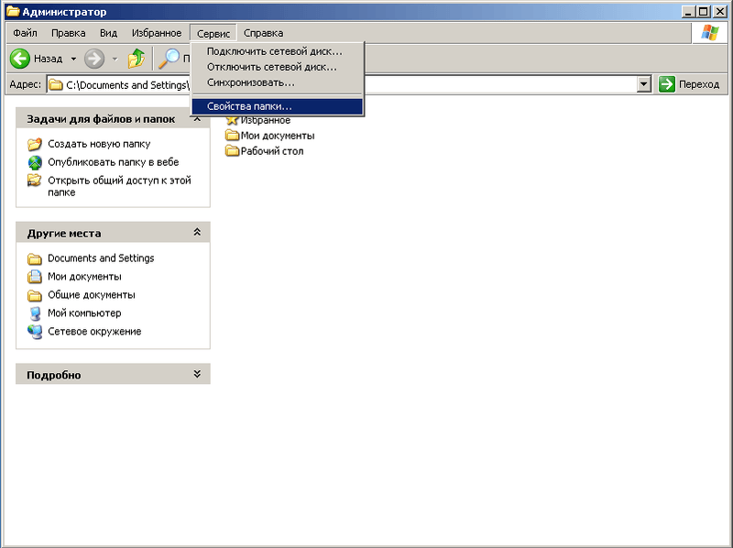The height and width of the screenshot is (548, 733).
Task: Click the title bar folder icon
Action: [13, 11]
